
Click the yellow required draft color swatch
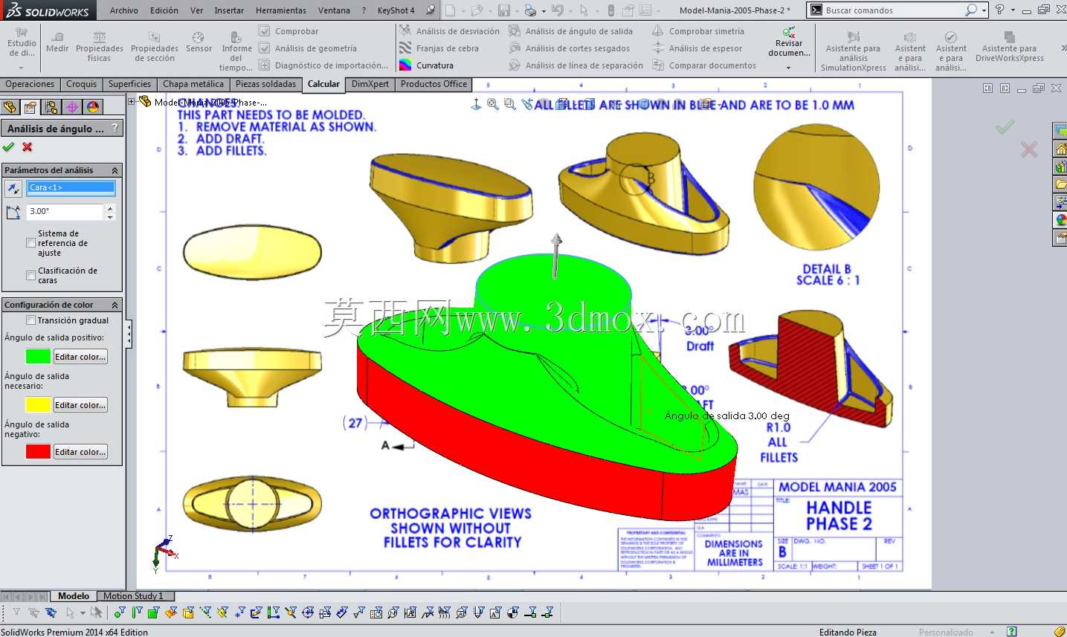[38, 405]
